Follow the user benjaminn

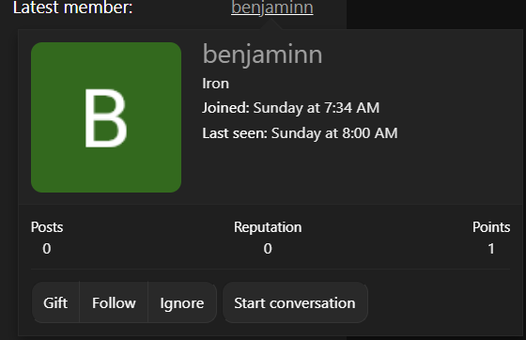point(114,302)
